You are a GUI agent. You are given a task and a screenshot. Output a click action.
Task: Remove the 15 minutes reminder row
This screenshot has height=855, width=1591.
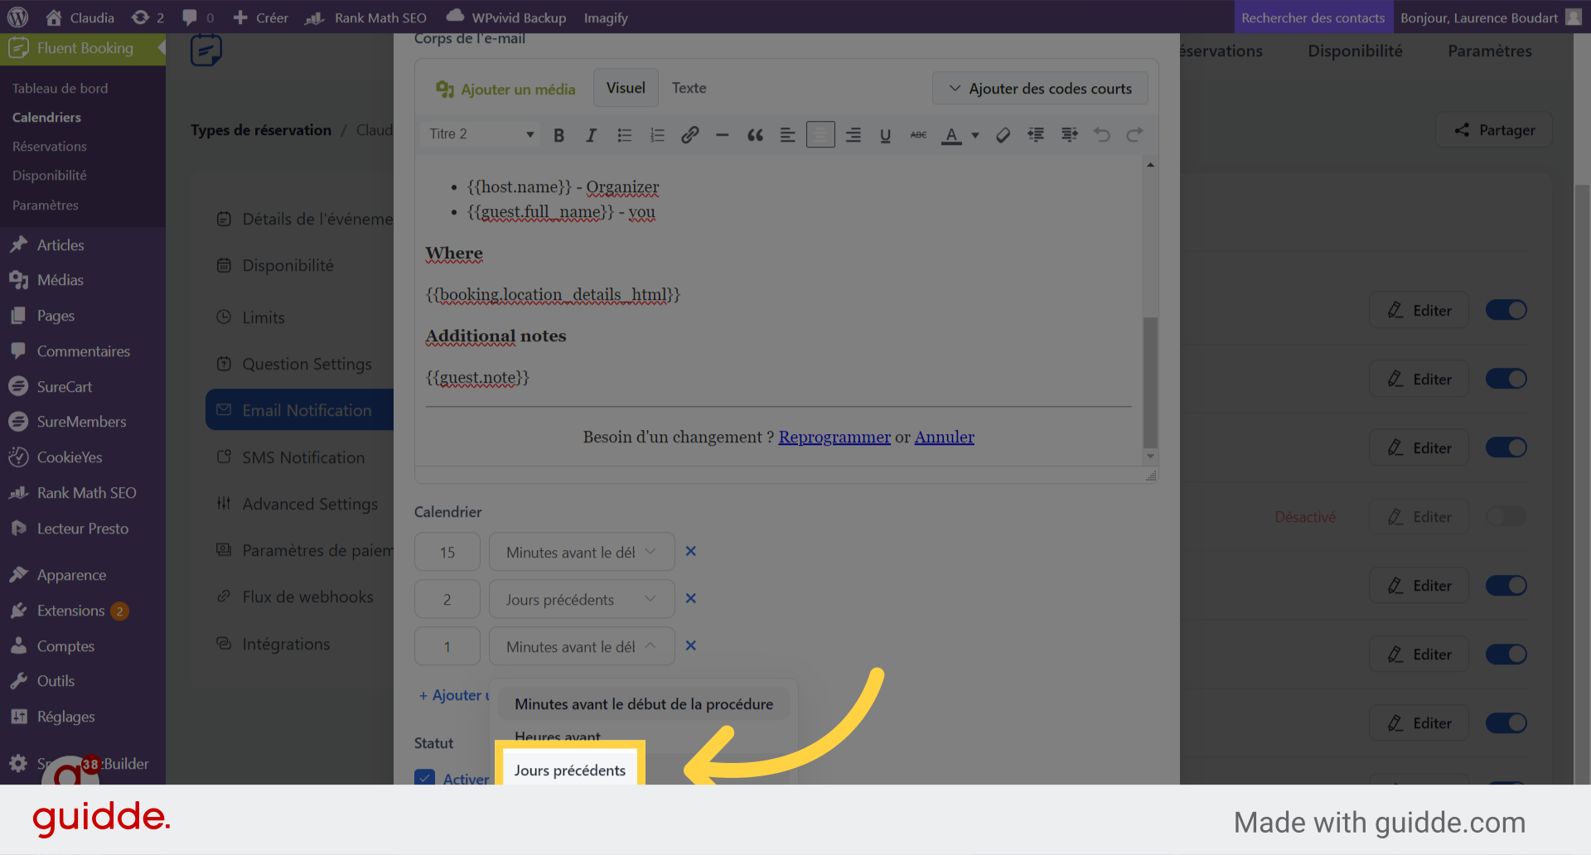[690, 552]
